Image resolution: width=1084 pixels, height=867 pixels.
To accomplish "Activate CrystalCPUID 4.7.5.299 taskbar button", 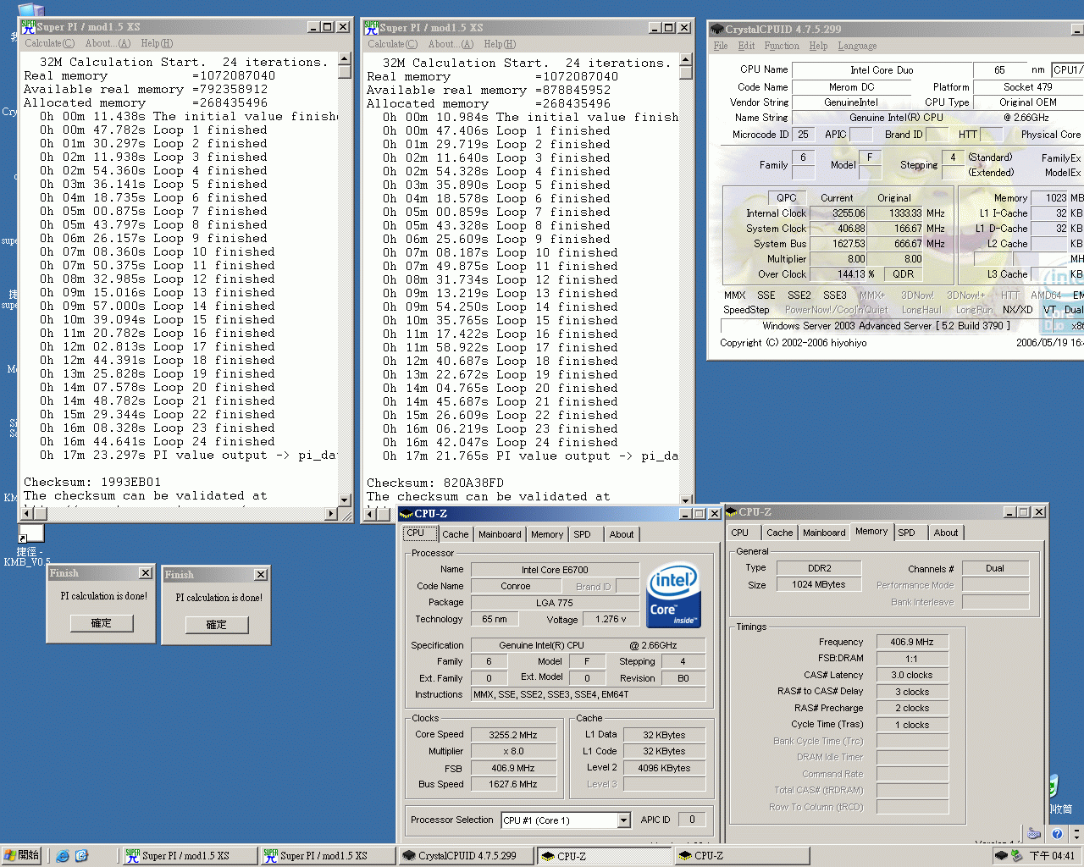I will [x=465, y=856].
